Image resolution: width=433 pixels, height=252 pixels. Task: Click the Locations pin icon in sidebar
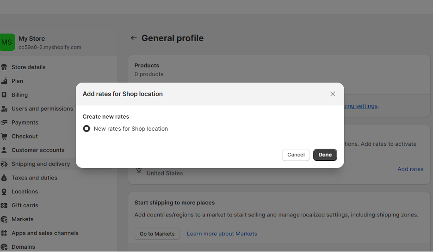click(x=4, y=192)
